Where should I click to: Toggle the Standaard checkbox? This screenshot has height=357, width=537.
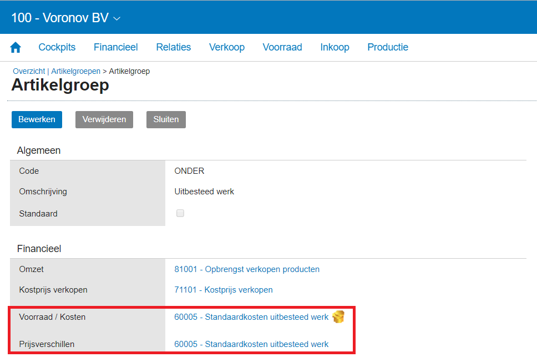click(180, 213)
